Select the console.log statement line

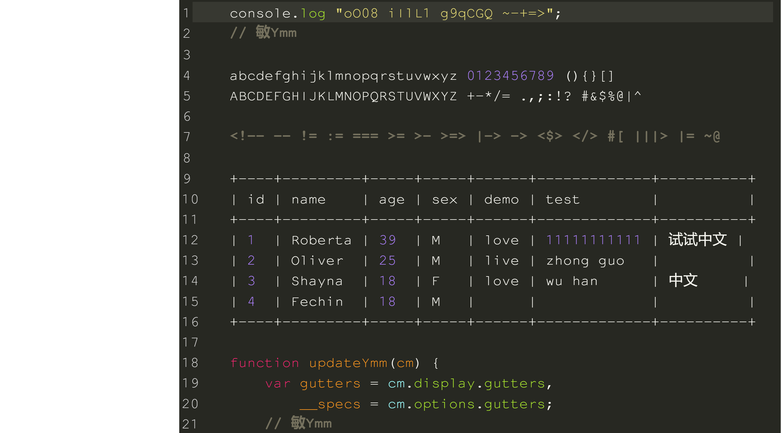tap(395, 13)
